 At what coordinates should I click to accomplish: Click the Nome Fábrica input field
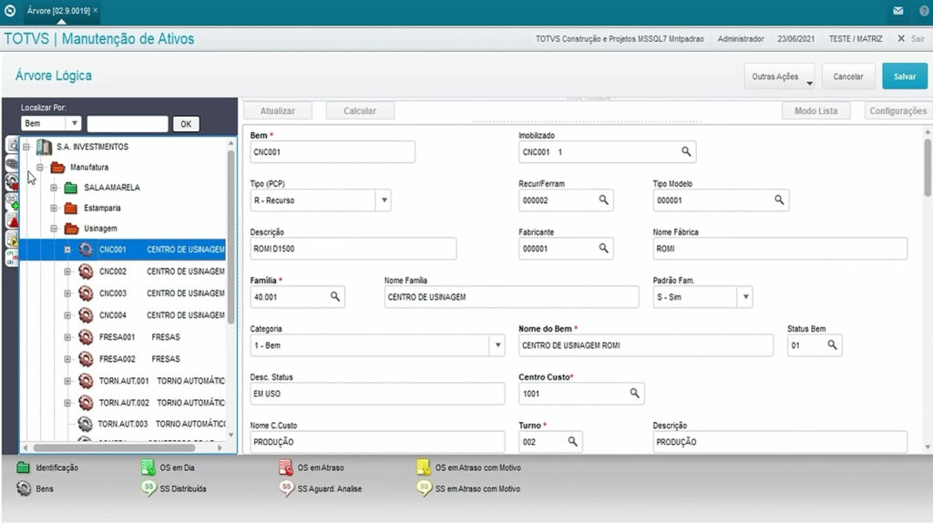[x=780, y=249]
